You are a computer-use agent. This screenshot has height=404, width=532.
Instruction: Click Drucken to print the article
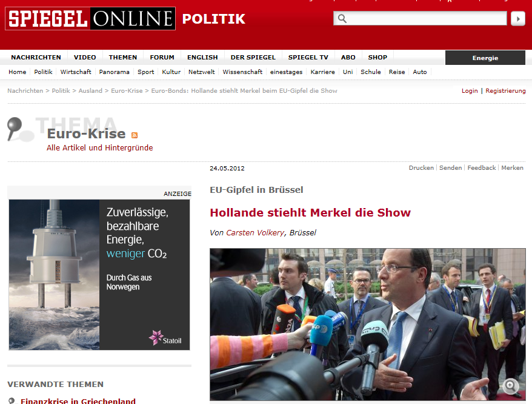pyautogui.click(x=421, y=168)
